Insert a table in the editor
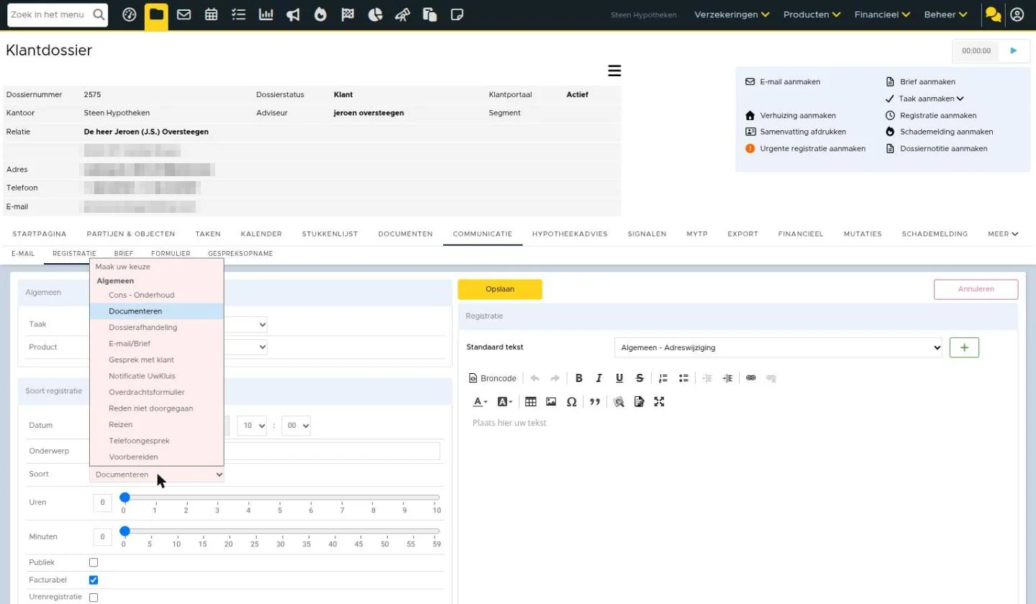 (x=530, y=402)
